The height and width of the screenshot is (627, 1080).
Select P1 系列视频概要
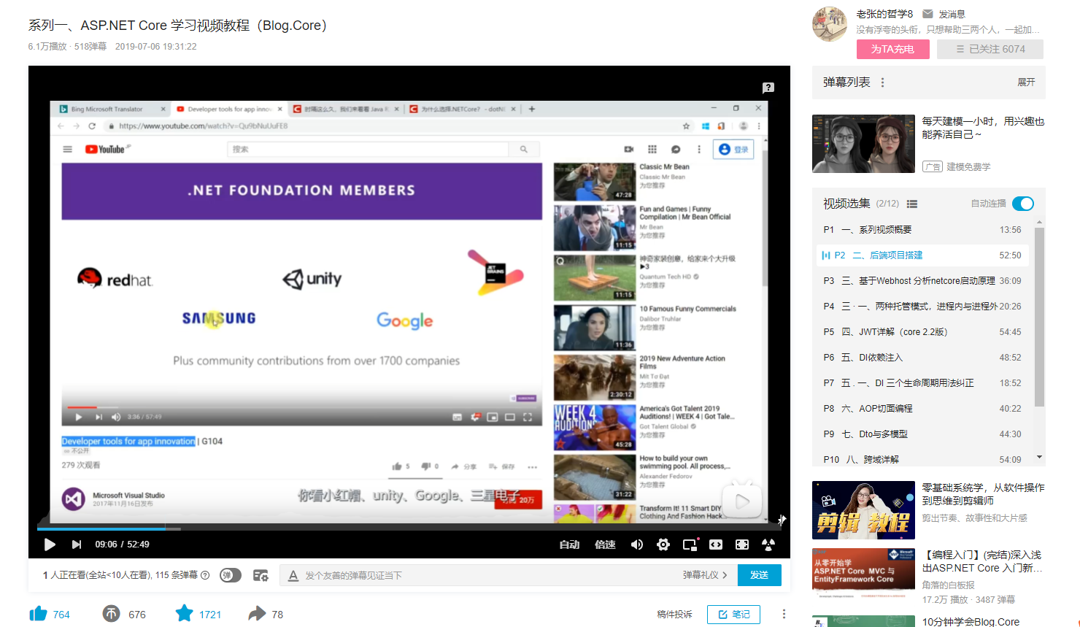click(x=922, y=229)
